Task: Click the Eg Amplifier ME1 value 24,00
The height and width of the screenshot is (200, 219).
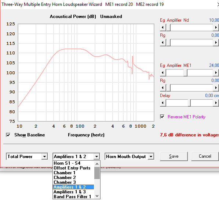Action: 214,65
